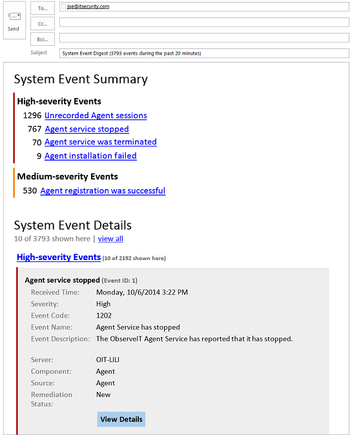Viewport: 352px width, 435px height.
Task: Follow Agent service was terminated link
Action: [x=101, y=142]
